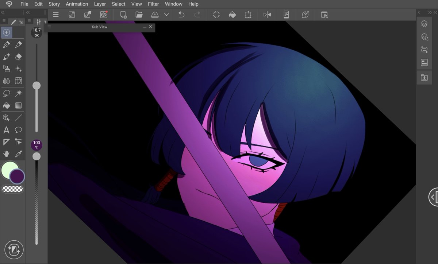
Task: Click the main drawing color swatch
Action: tap(9, 170)
